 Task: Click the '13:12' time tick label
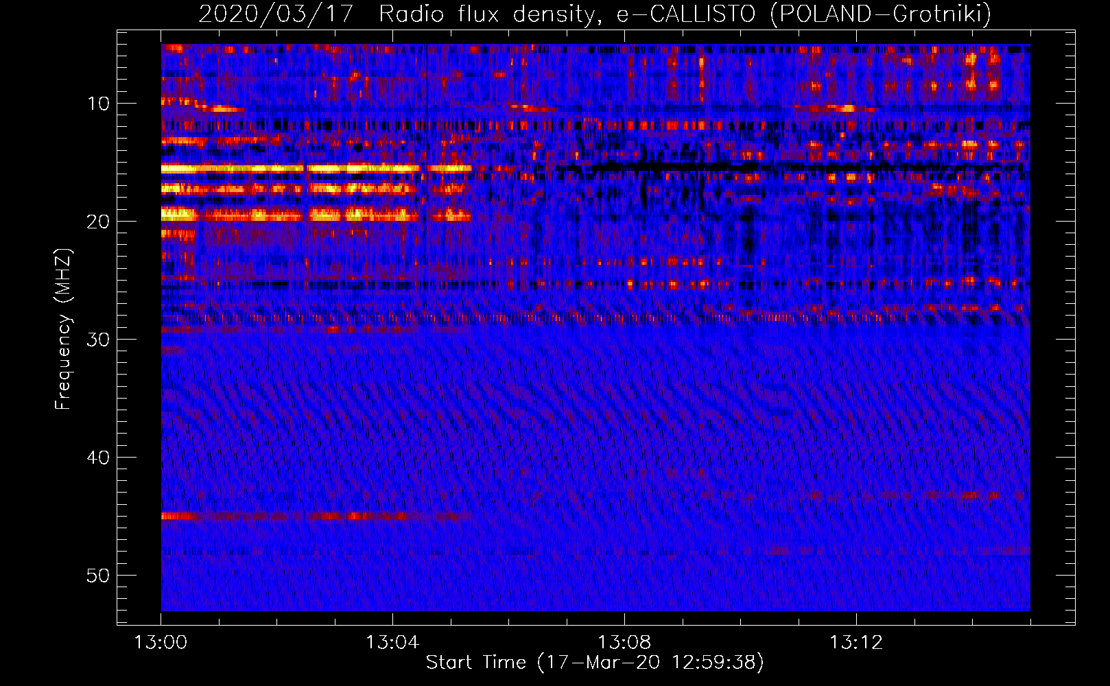tap(856, 643)
